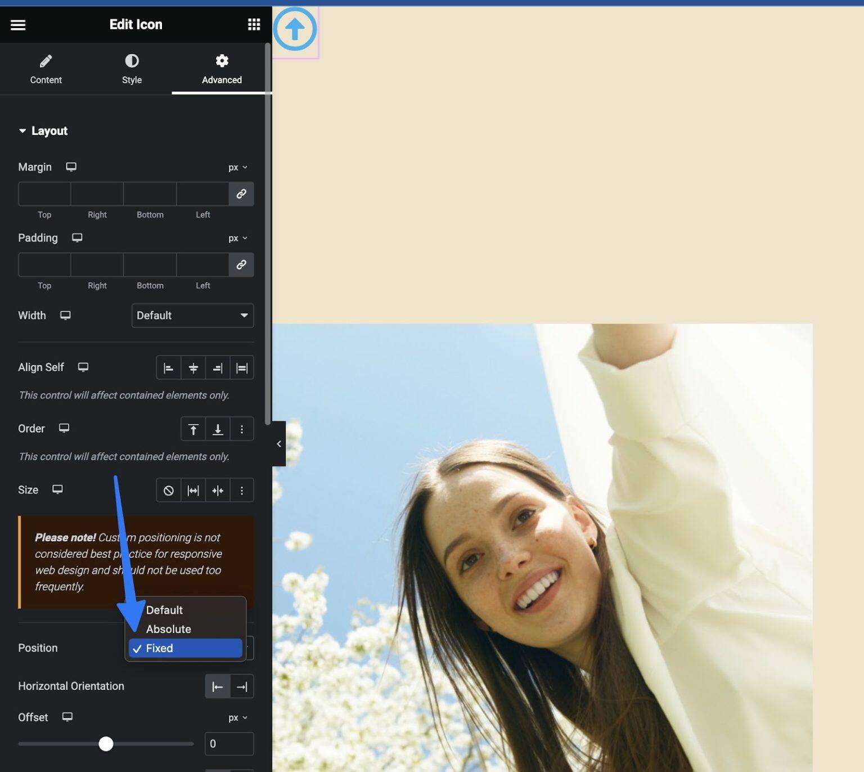Viewport: 864px width, 772px height.
Task: Collapse the Layout section
Action: coord(22,131)
